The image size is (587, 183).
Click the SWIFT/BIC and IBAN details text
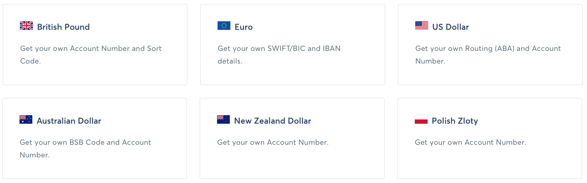pyautogui.click(x=279, y=55)
